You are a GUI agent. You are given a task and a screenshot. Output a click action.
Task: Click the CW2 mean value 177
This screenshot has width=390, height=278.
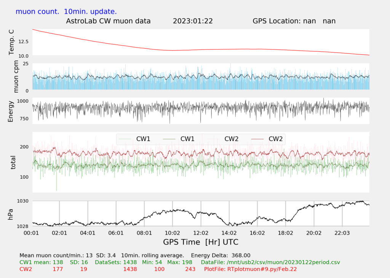(x=58, y=269)
